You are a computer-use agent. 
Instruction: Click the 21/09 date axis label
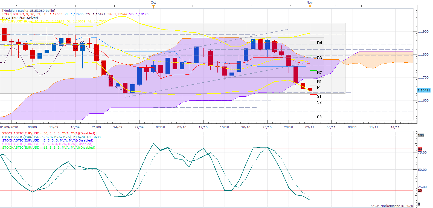pos(97,127)
